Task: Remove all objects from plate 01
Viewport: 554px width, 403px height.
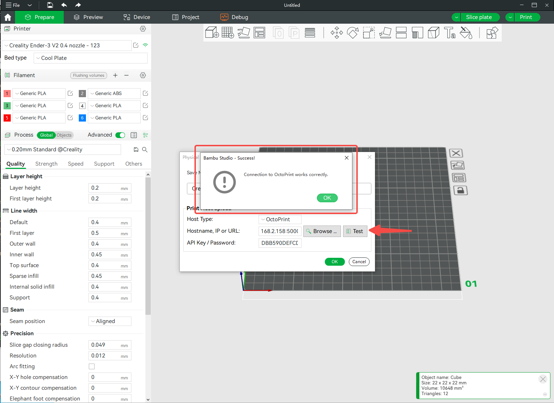Action: (x=456, y=153)
